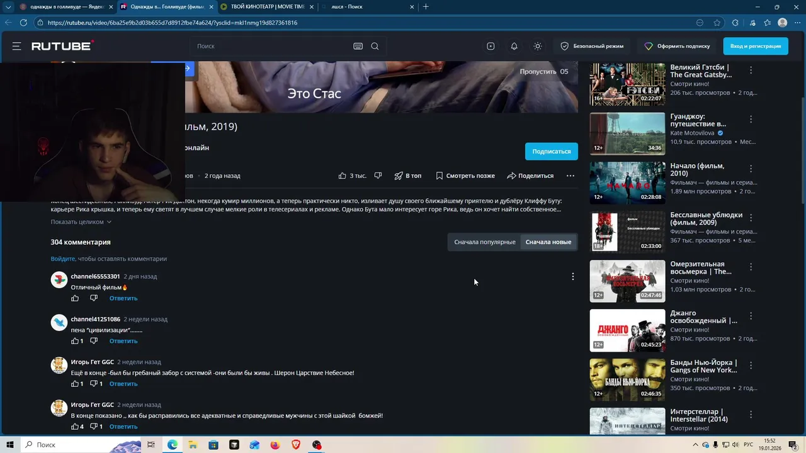Bookmark page with star icon
Screen dimensions: 806x453
717,23
